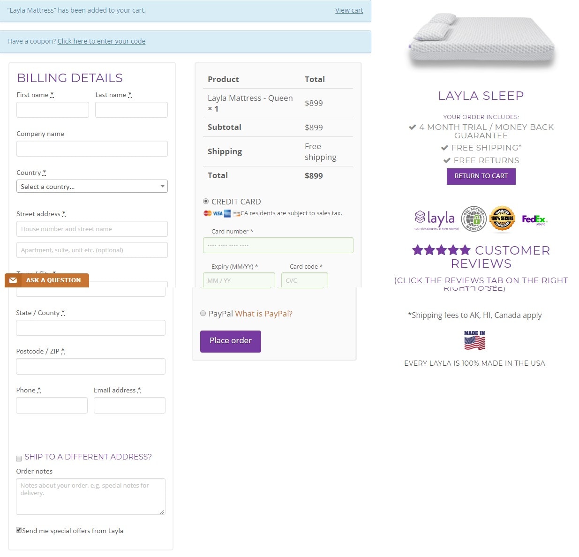
Task: Click the FedEx Ground logo
Action: pos(534,219)
